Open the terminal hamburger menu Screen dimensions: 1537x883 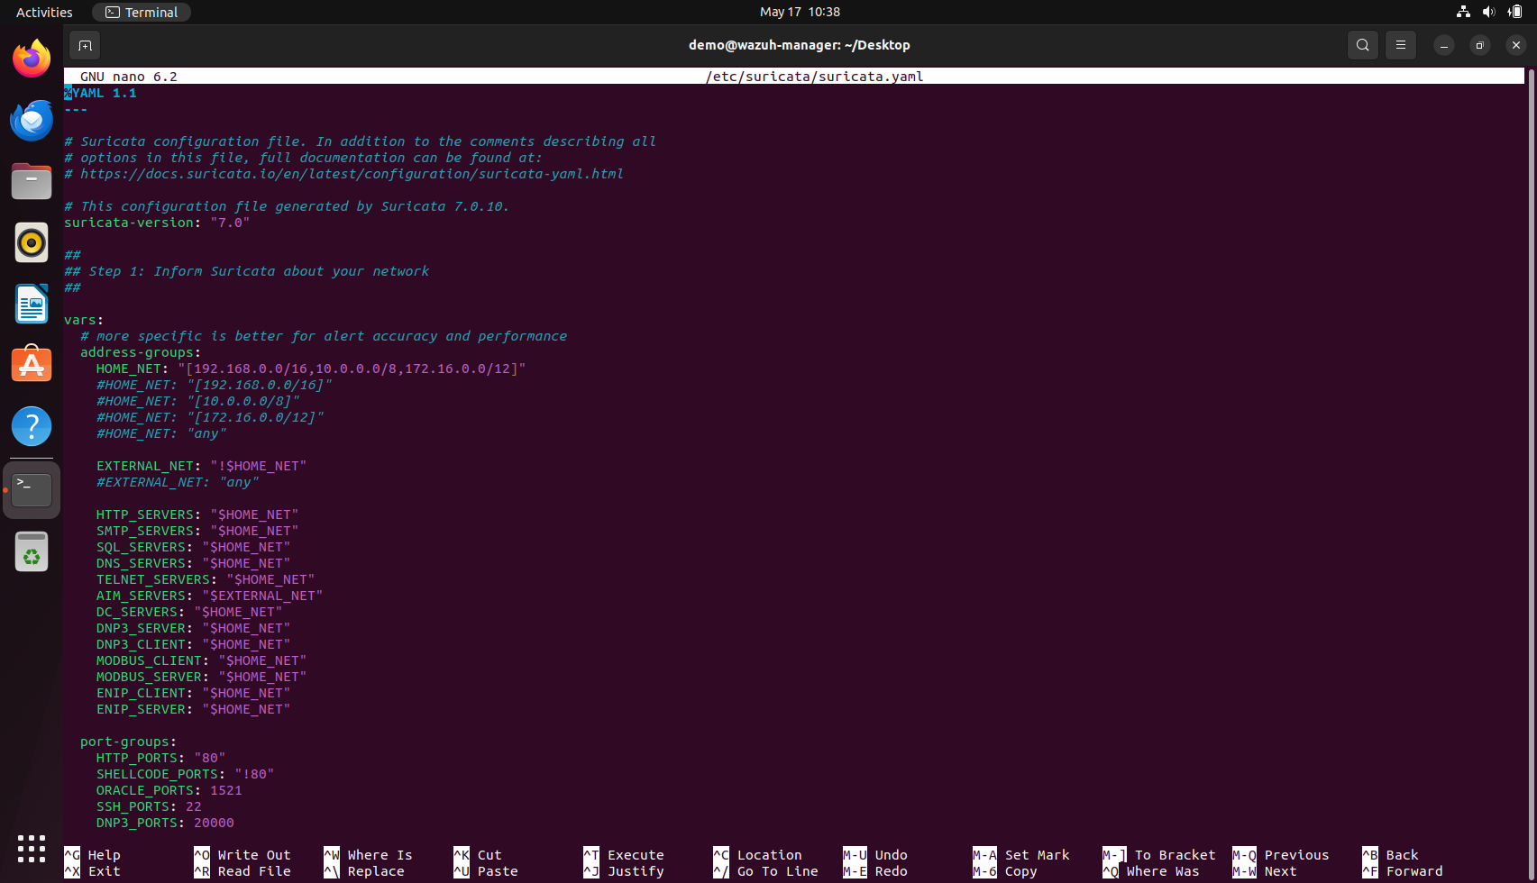(1401, 45)
